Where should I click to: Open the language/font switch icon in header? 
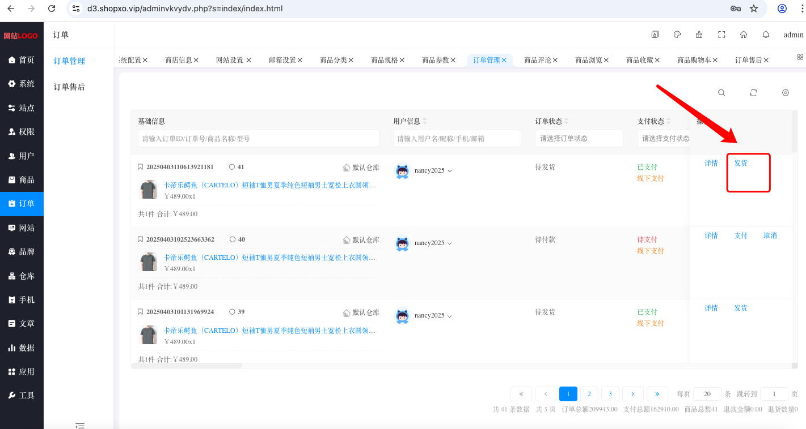tap(655, 35)
